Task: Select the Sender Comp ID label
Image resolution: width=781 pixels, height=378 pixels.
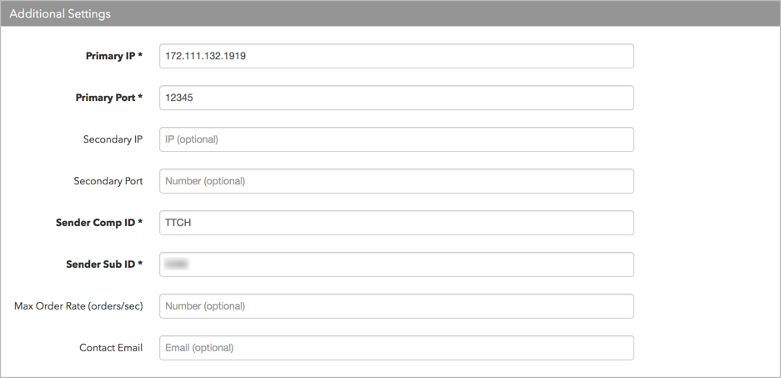Action: coord(95,223)
